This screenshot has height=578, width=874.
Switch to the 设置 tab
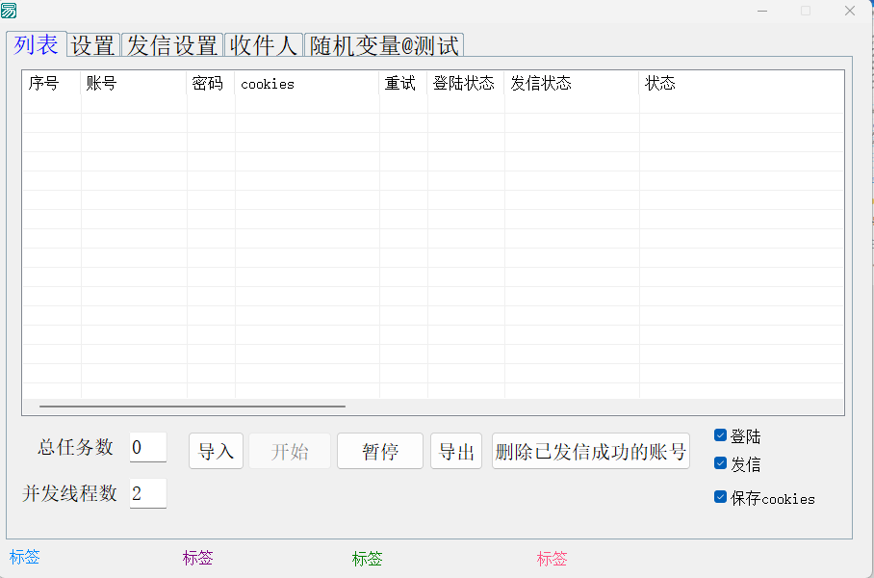pyautogui.click(x=93, y=45)
